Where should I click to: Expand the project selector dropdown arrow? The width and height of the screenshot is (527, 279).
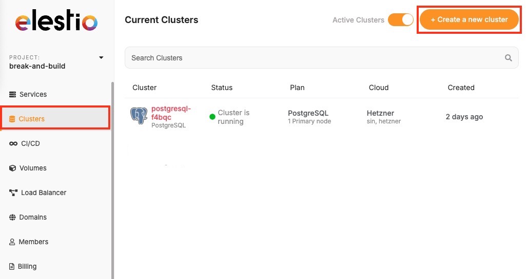click(101, 57)
